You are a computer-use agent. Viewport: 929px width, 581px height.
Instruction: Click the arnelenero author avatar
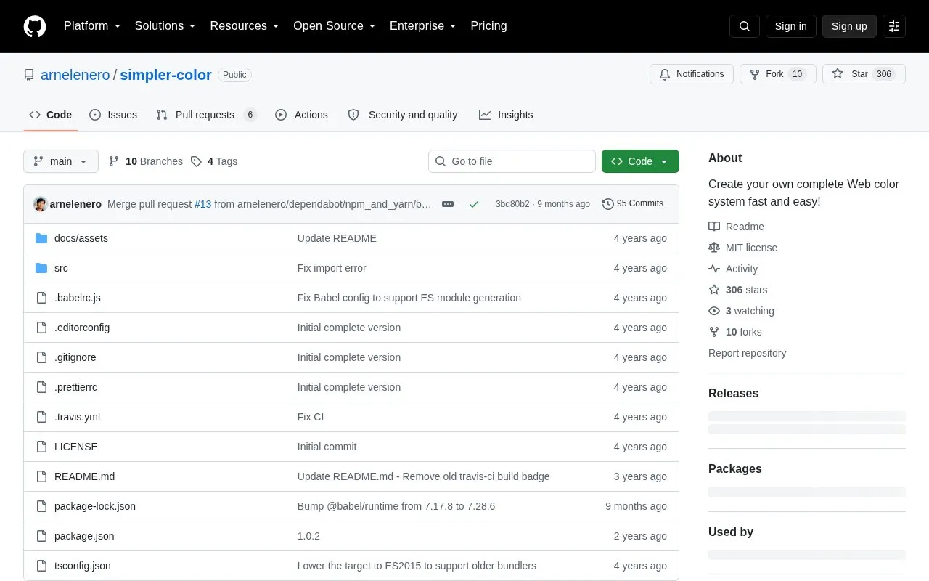[x=41, y=204]
